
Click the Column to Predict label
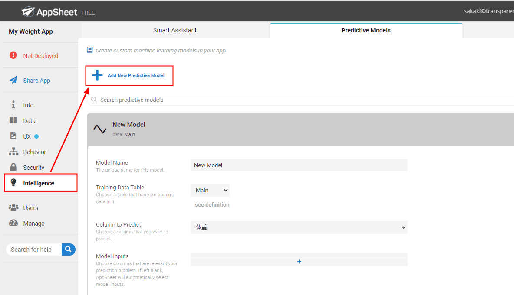pyautogui.click(x=119, y=225)
